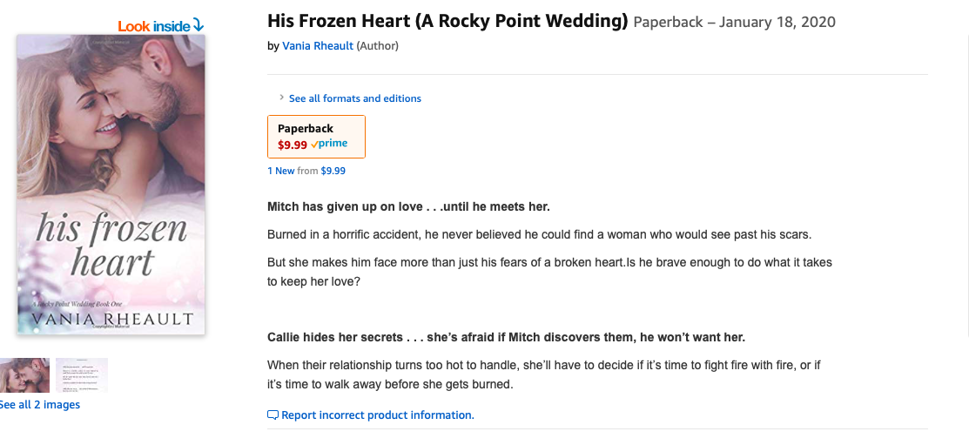The width and height of the screenshot is (969, 445).
Task: Open the See all 2 images link
Action: click(40, 404)
